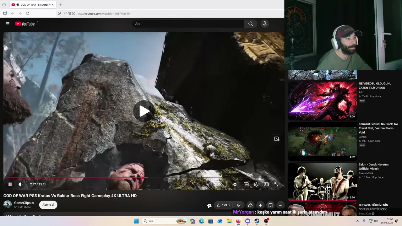Save the video with the bookmark button
402x226 pixels.
[x=270, y=205]
